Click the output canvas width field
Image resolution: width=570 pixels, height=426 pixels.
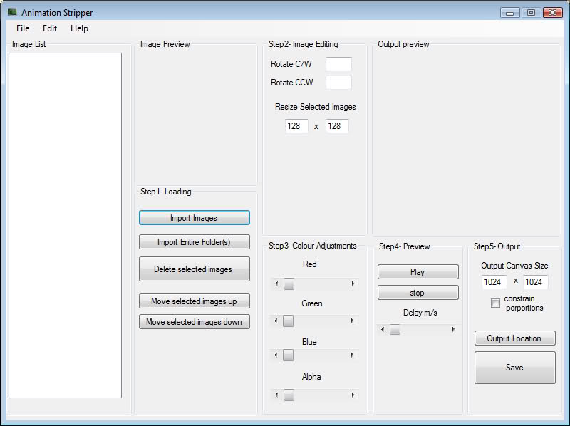pos(494,281)
